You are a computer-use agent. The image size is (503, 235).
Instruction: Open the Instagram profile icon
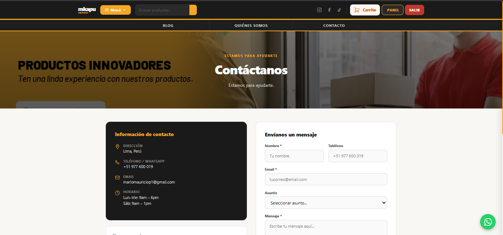(x=319, y=10)
